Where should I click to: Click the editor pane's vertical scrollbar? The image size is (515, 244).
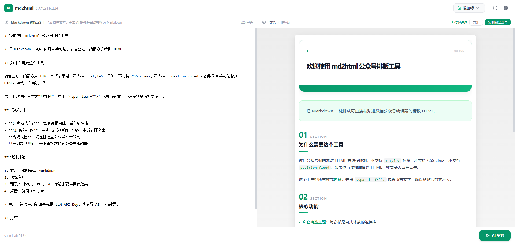(x=256, y=119)
